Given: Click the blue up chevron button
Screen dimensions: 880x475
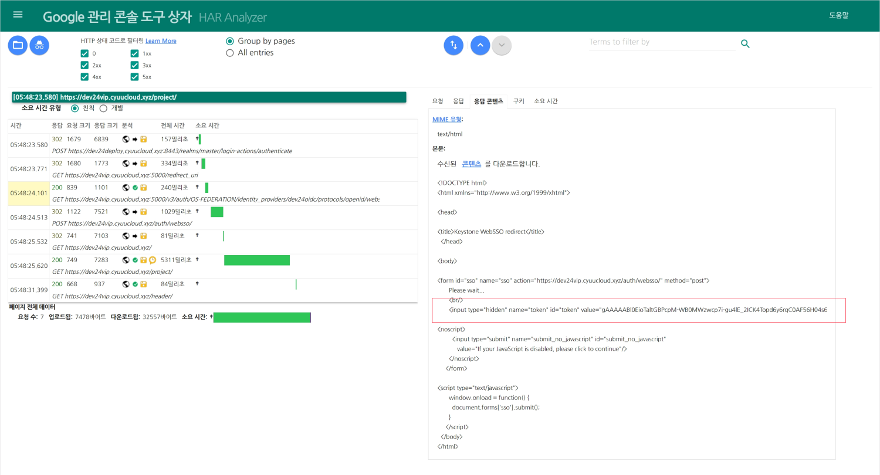Looking at the screenshot, I should (x=480, y=45).
